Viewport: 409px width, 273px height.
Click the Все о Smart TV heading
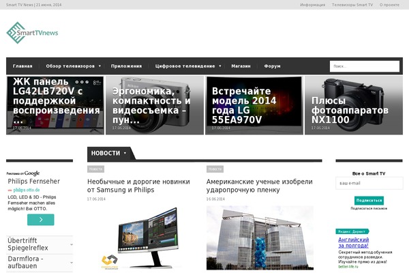pos(369,173)
